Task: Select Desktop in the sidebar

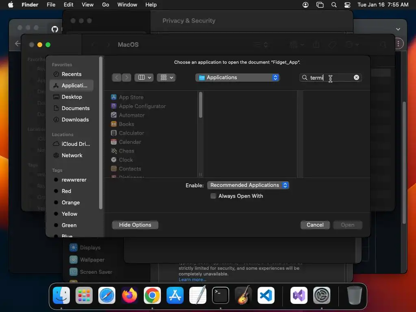Action: coord(71,97)
